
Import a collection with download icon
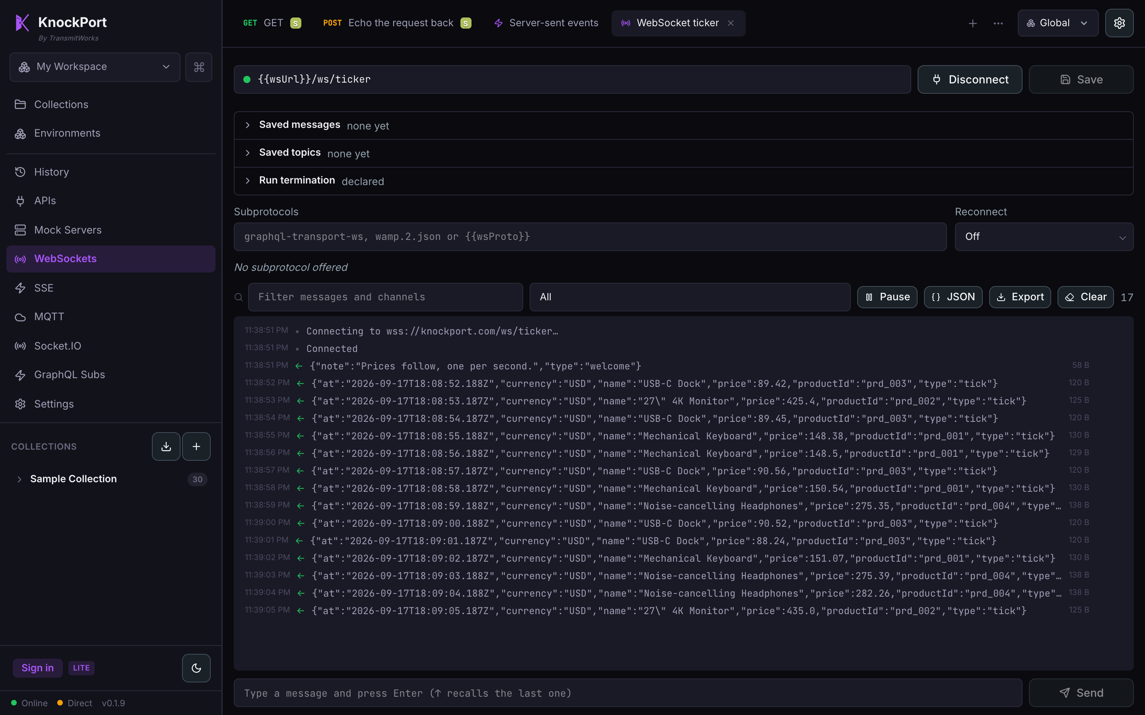pos(166,446)
